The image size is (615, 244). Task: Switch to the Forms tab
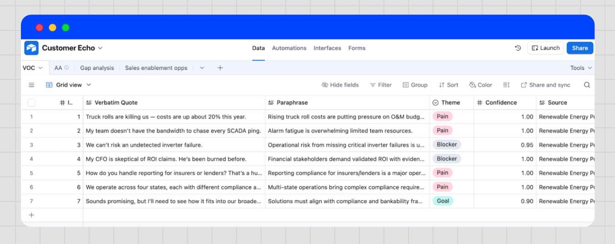[357, 48]
